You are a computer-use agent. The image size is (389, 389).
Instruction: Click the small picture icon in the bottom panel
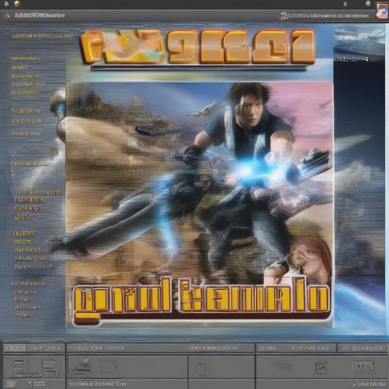[x=320, y=367]
